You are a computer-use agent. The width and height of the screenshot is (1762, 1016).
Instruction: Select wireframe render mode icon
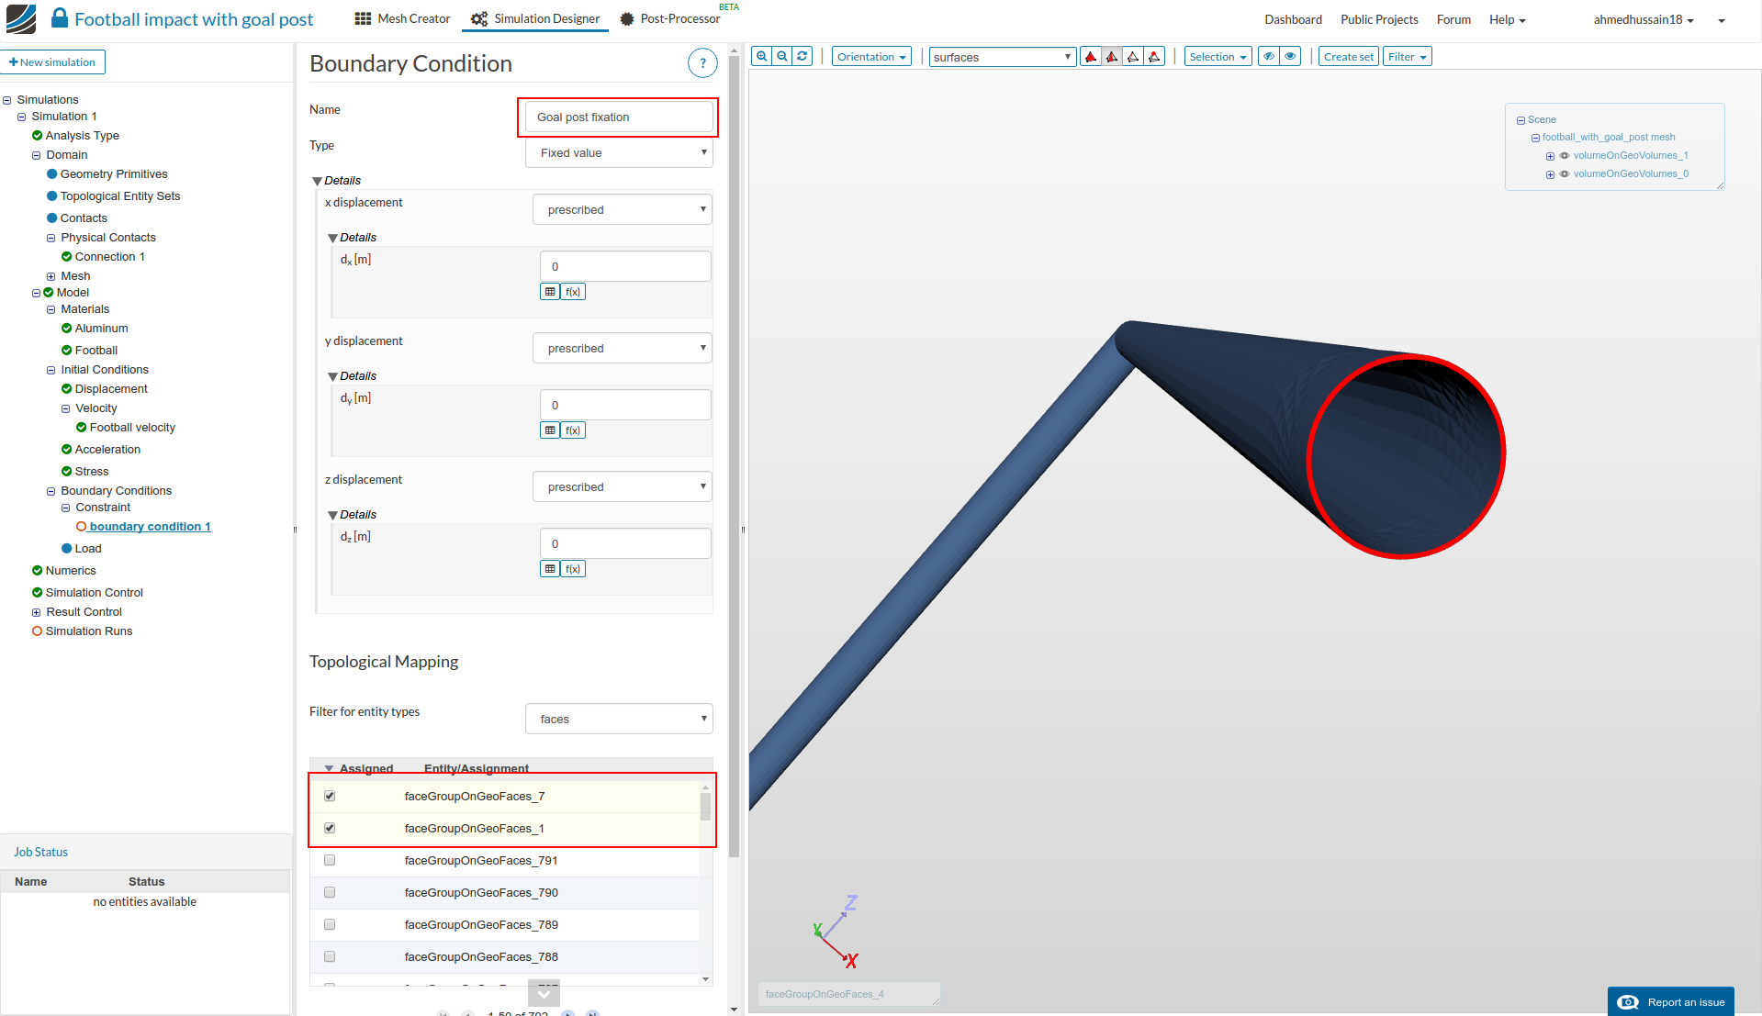[1133, 57]
